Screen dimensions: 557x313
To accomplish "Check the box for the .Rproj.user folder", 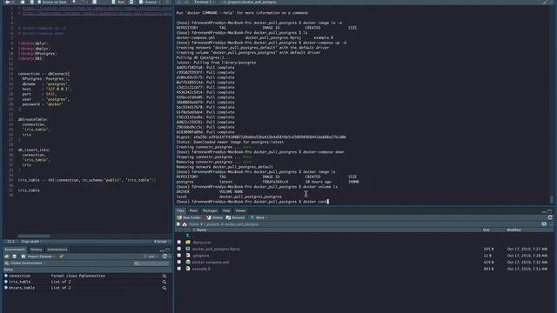I will point(179,242).
